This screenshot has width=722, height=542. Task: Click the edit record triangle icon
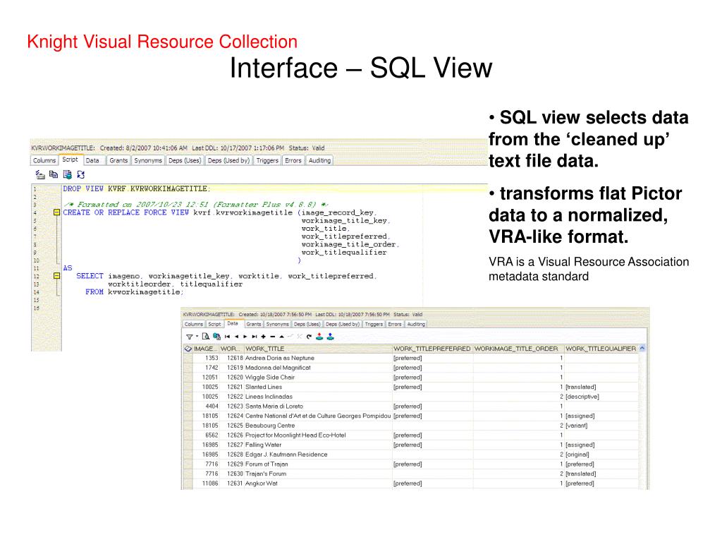point(282,337)
